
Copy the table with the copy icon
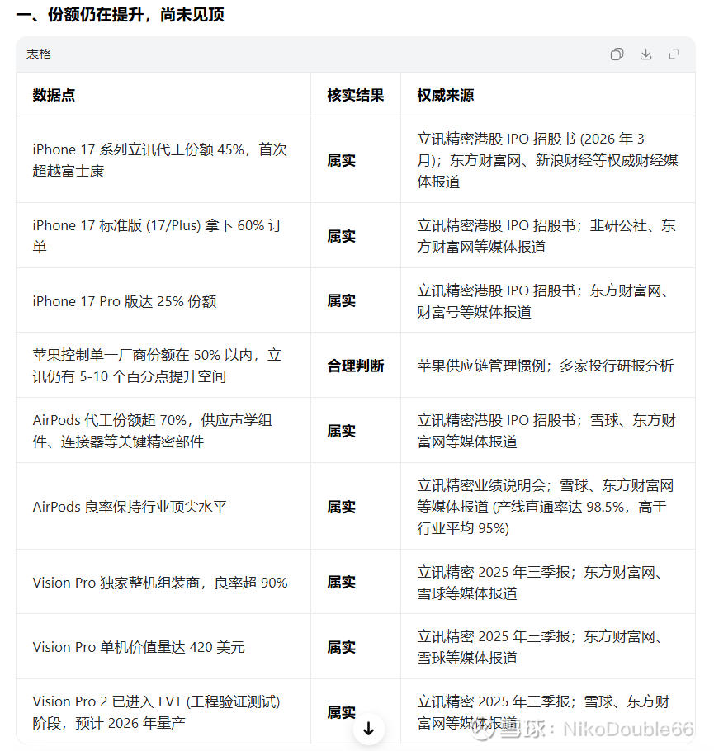click(617, 54)
